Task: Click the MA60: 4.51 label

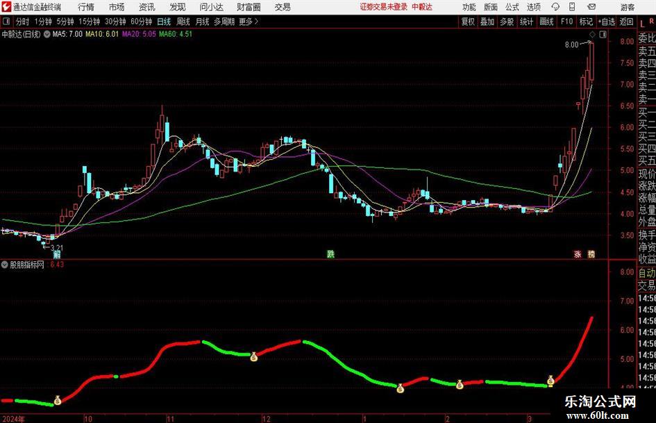Action: click(176, 34)
